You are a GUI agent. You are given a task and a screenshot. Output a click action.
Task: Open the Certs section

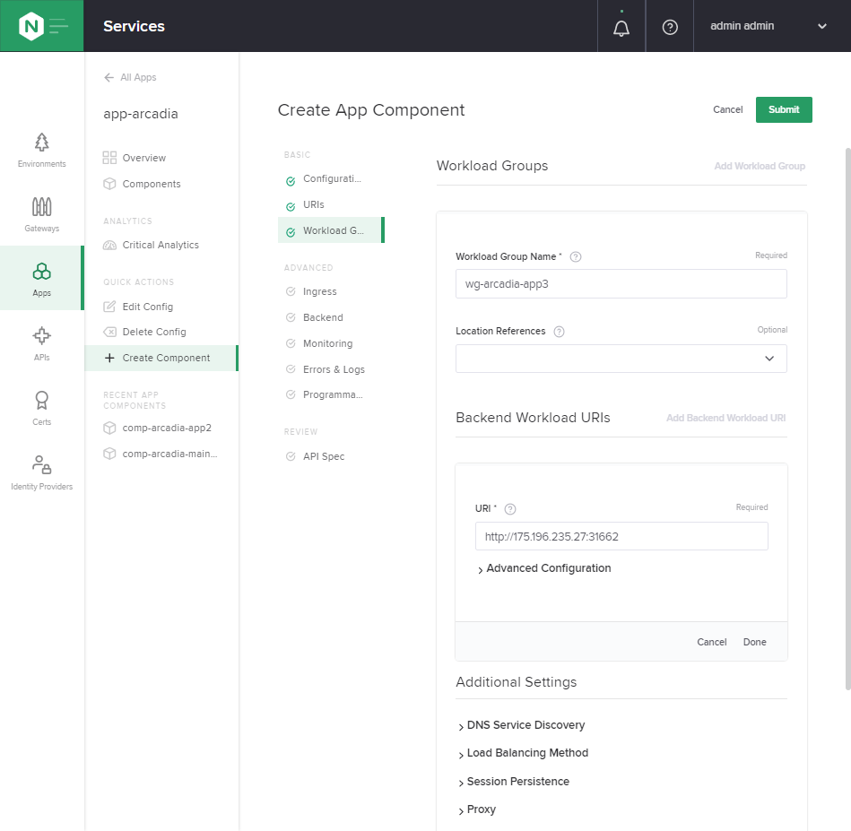point(42,409)
